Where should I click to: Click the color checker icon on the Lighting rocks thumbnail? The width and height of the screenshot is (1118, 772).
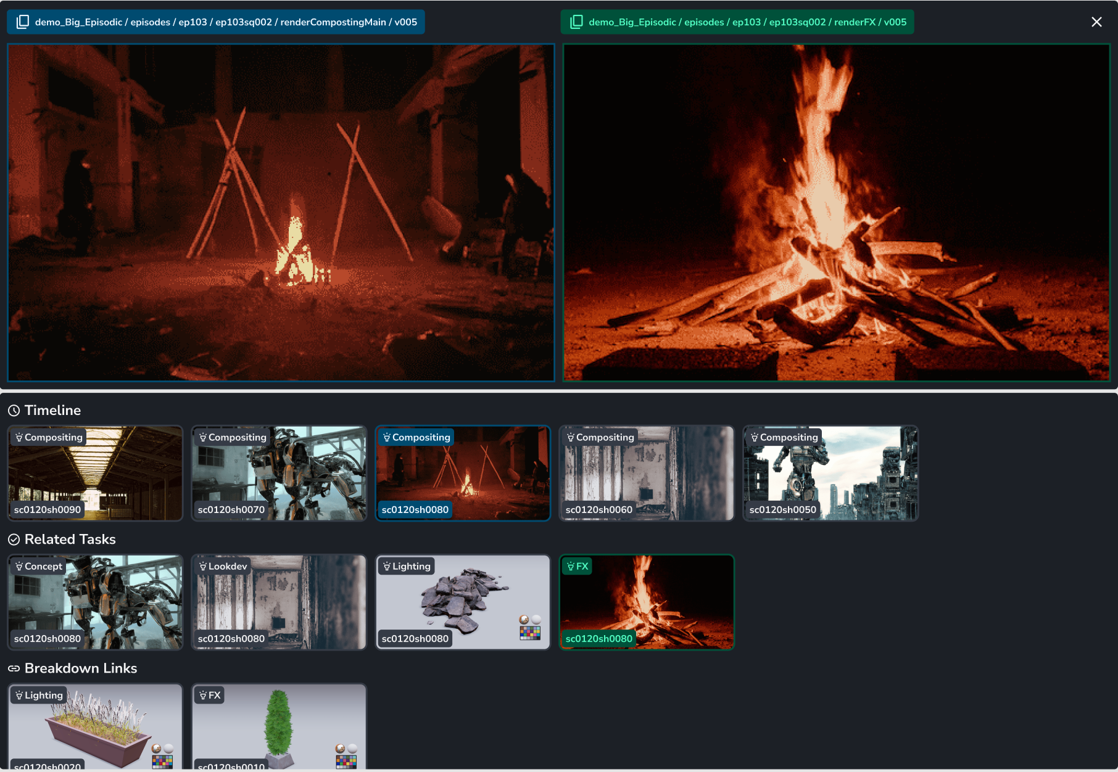(x=530, y=633)
